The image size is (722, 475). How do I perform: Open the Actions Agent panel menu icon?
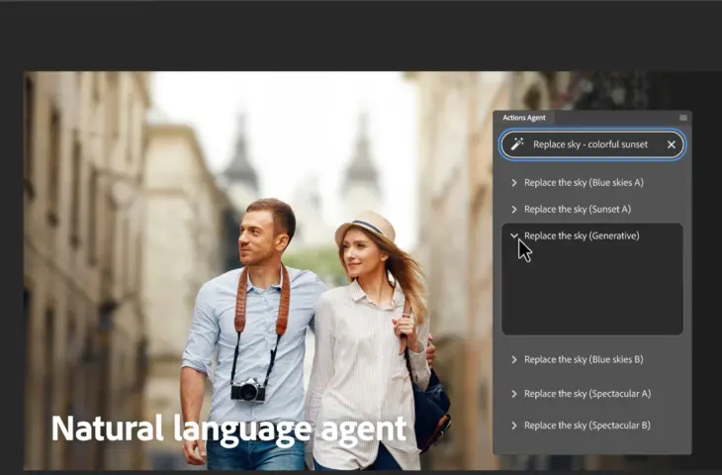click(x=682, y=118)
